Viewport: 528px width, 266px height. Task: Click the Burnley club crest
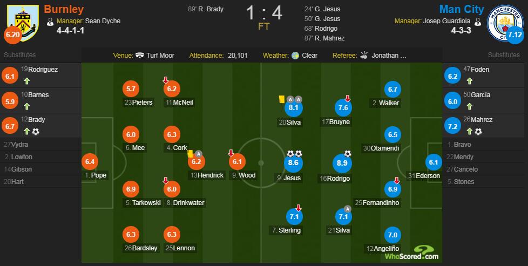pos(23,23)
